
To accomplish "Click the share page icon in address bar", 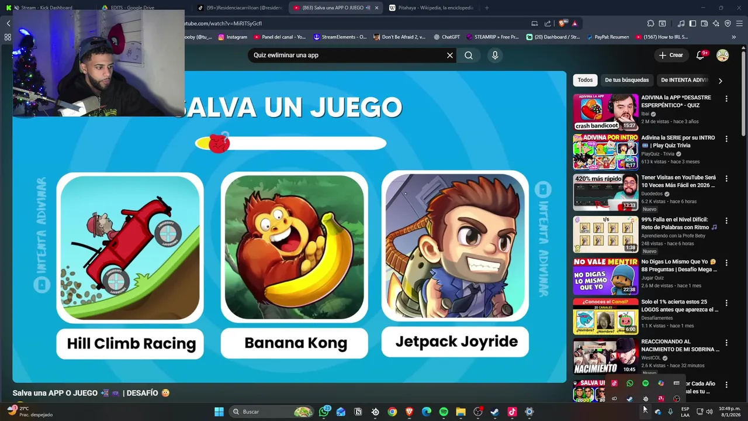I will 548,23.
